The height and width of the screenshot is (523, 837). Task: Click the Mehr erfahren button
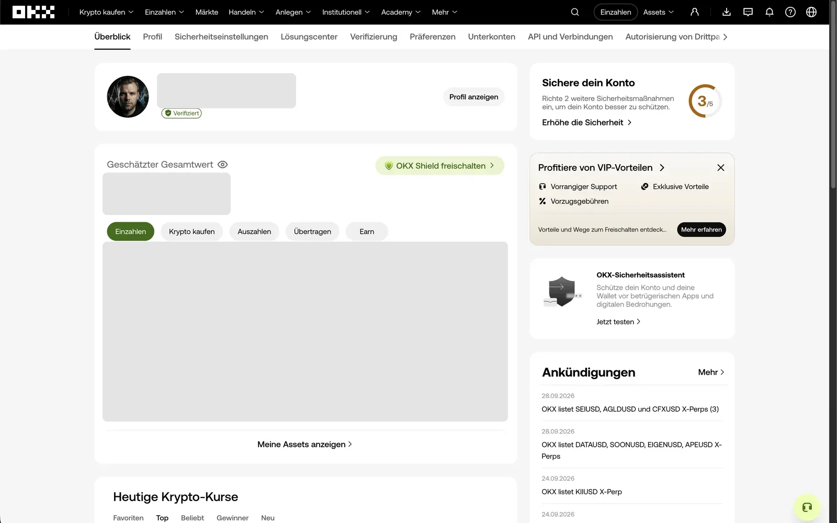tap(701, 230)
